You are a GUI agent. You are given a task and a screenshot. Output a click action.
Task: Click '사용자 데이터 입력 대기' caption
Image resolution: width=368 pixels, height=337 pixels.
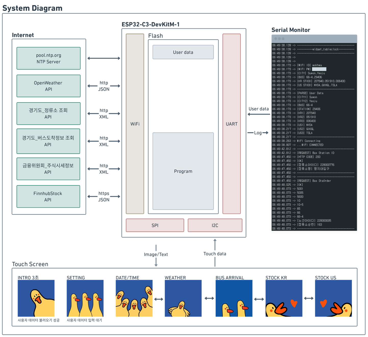(x=84, y=320)
